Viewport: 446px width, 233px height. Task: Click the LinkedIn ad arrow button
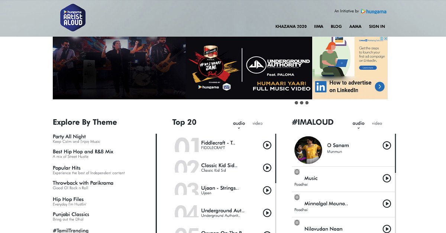[379, 87]
